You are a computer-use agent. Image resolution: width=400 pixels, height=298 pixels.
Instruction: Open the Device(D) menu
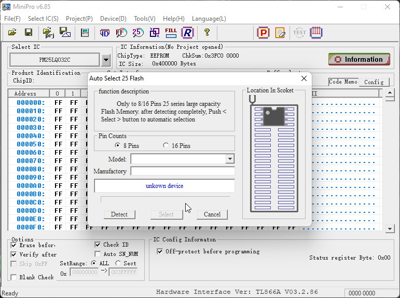coord(113,19)
